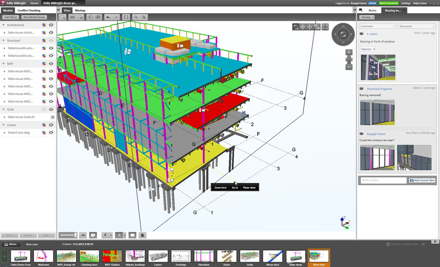The width and height of the screenshot is (440, 267).
Task: Click the eye icon in bottom toolbar
Action: click(83, 235)
